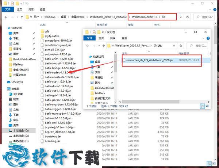
Task: Open BaiduNetdiskDow folder in lib sidebar
Action: [x=24, y=59]
